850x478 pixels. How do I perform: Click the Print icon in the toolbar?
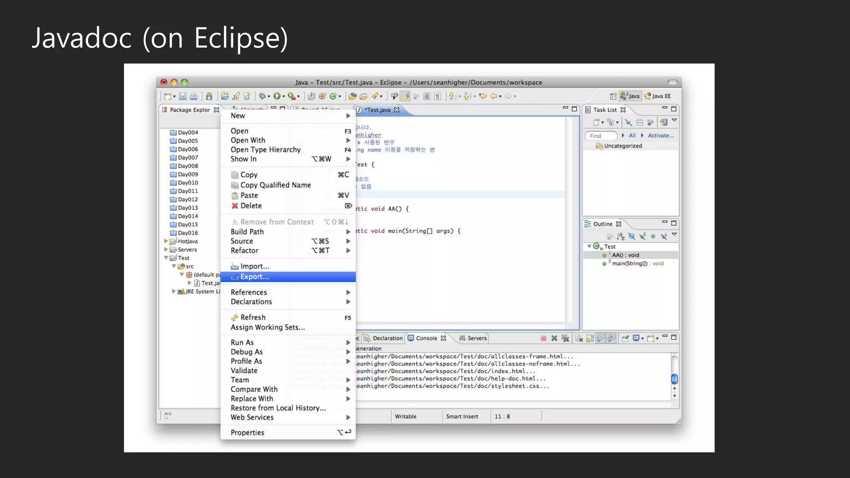[193, 96]
